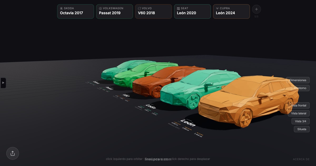Screen dimensions: 316x166
Task: Add another car with the plus button
Action: click(x=256, y=9)
